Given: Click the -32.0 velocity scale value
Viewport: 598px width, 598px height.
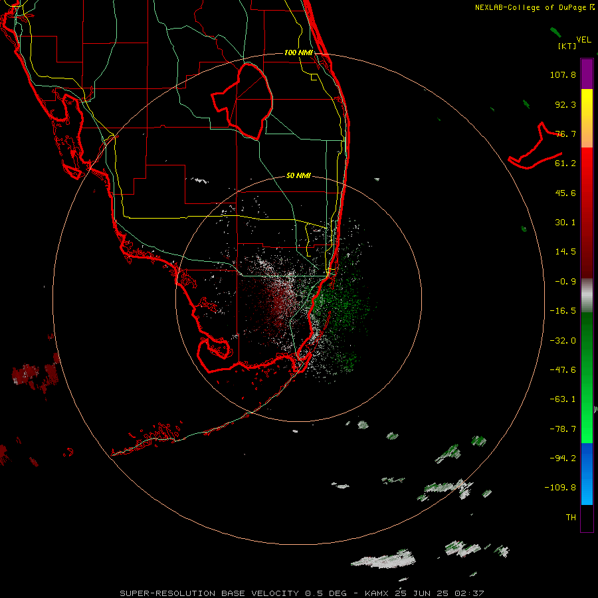Looking at the screenshot, I should tap(563, 341).
